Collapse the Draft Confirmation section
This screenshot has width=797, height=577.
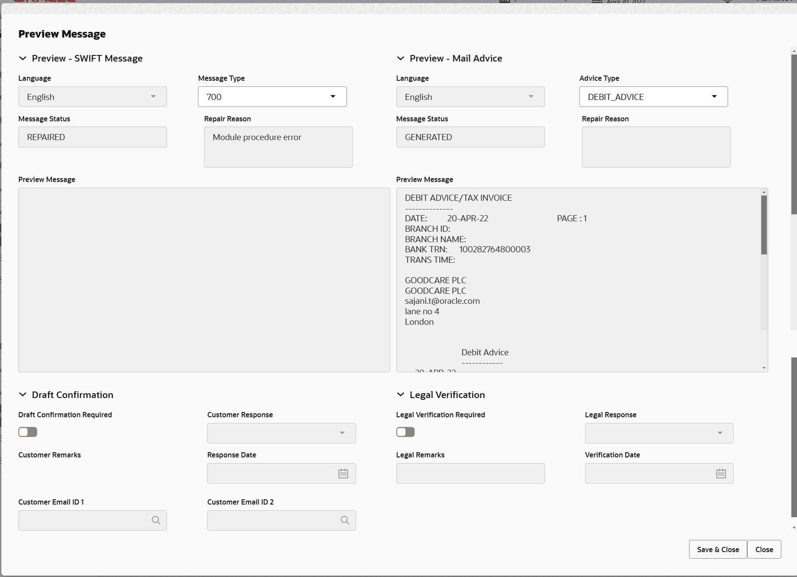pos(23,395)
